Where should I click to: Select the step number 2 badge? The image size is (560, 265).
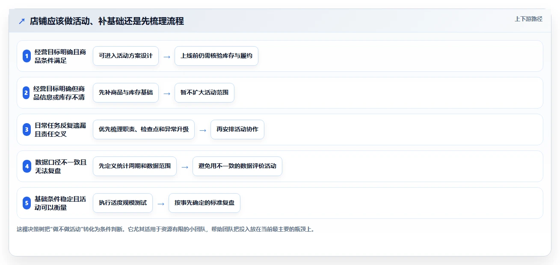(x=27, y=93)
